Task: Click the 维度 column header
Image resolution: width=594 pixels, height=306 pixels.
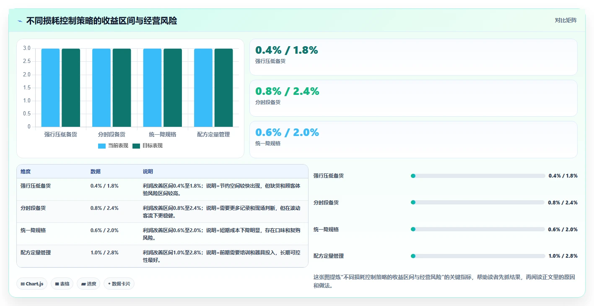Action: pyautogui.click(x=26, y=172)
